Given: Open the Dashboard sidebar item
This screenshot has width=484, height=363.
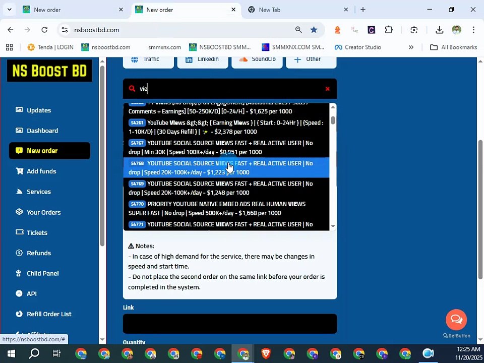Looking at the screenshot, I should click(x=37, y=131).
